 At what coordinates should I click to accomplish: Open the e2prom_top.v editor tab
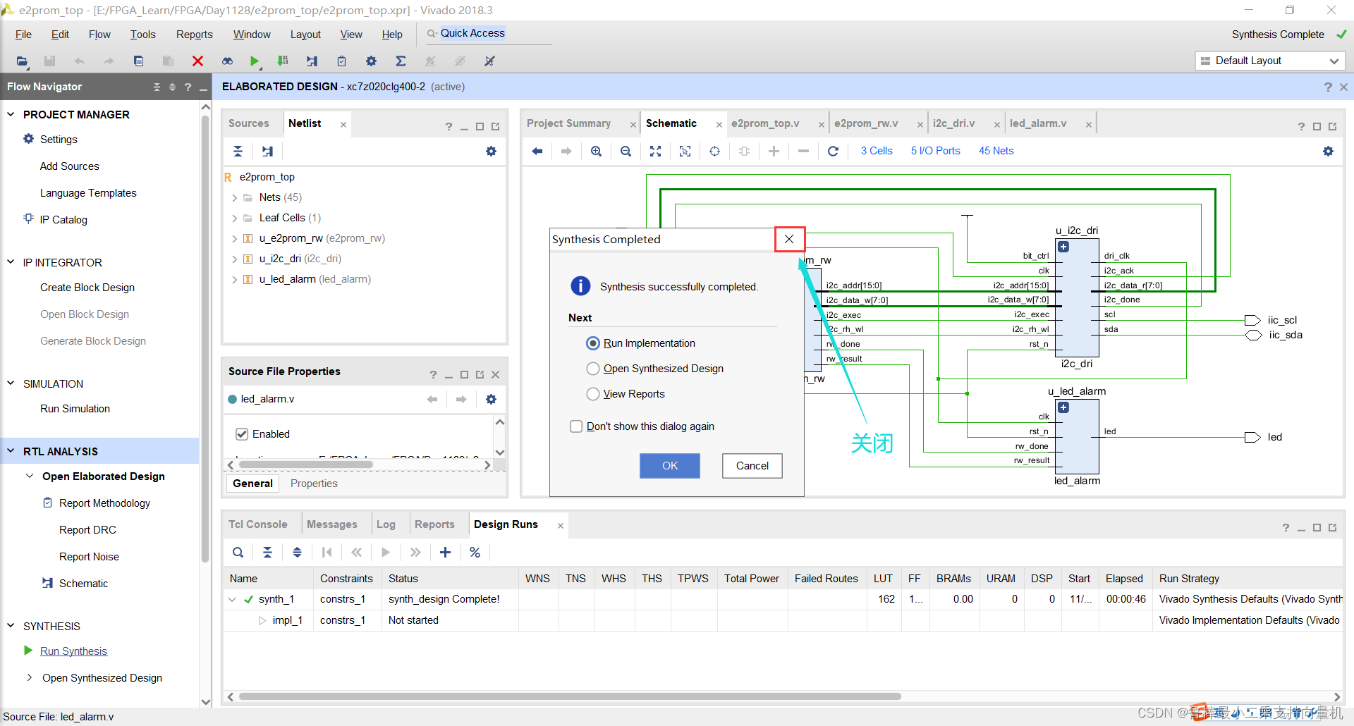point(766,123)
